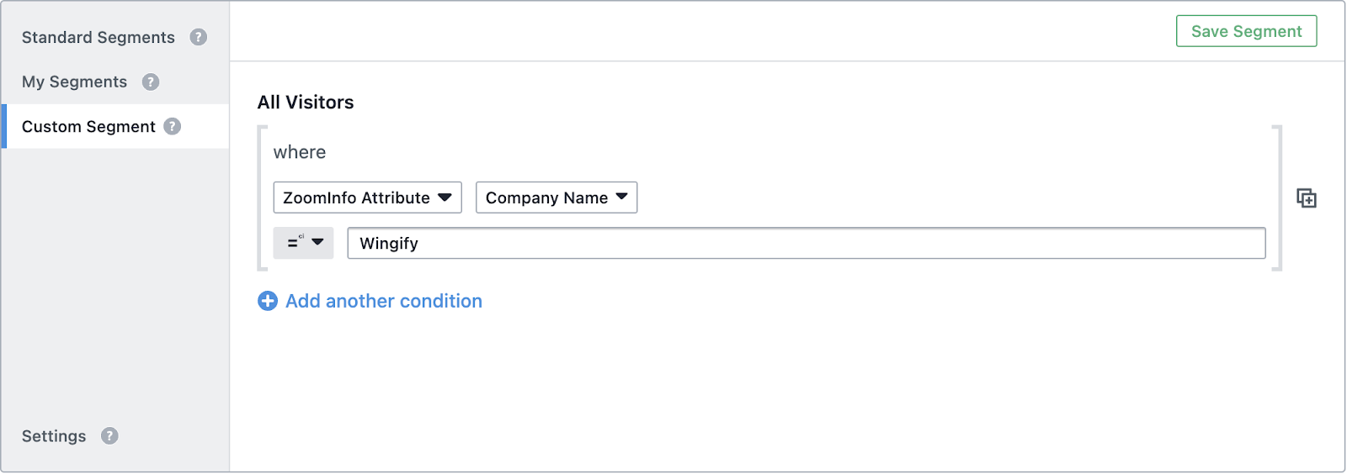Click the Wingify value input field
1347x474 pixels.
(x=806, y=243)
